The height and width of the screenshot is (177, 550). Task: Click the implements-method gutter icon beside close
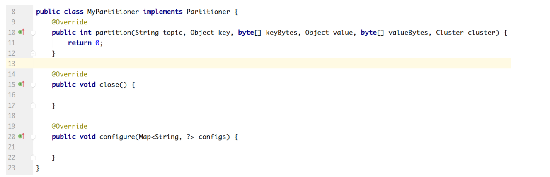coord(21,84)
